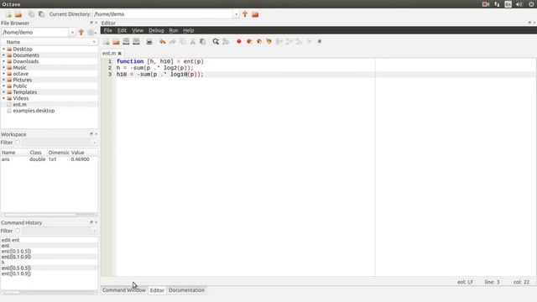Expand the Desktop folder
The height and width of the screenshot is (302, 537).
click(x=3, y=49)
